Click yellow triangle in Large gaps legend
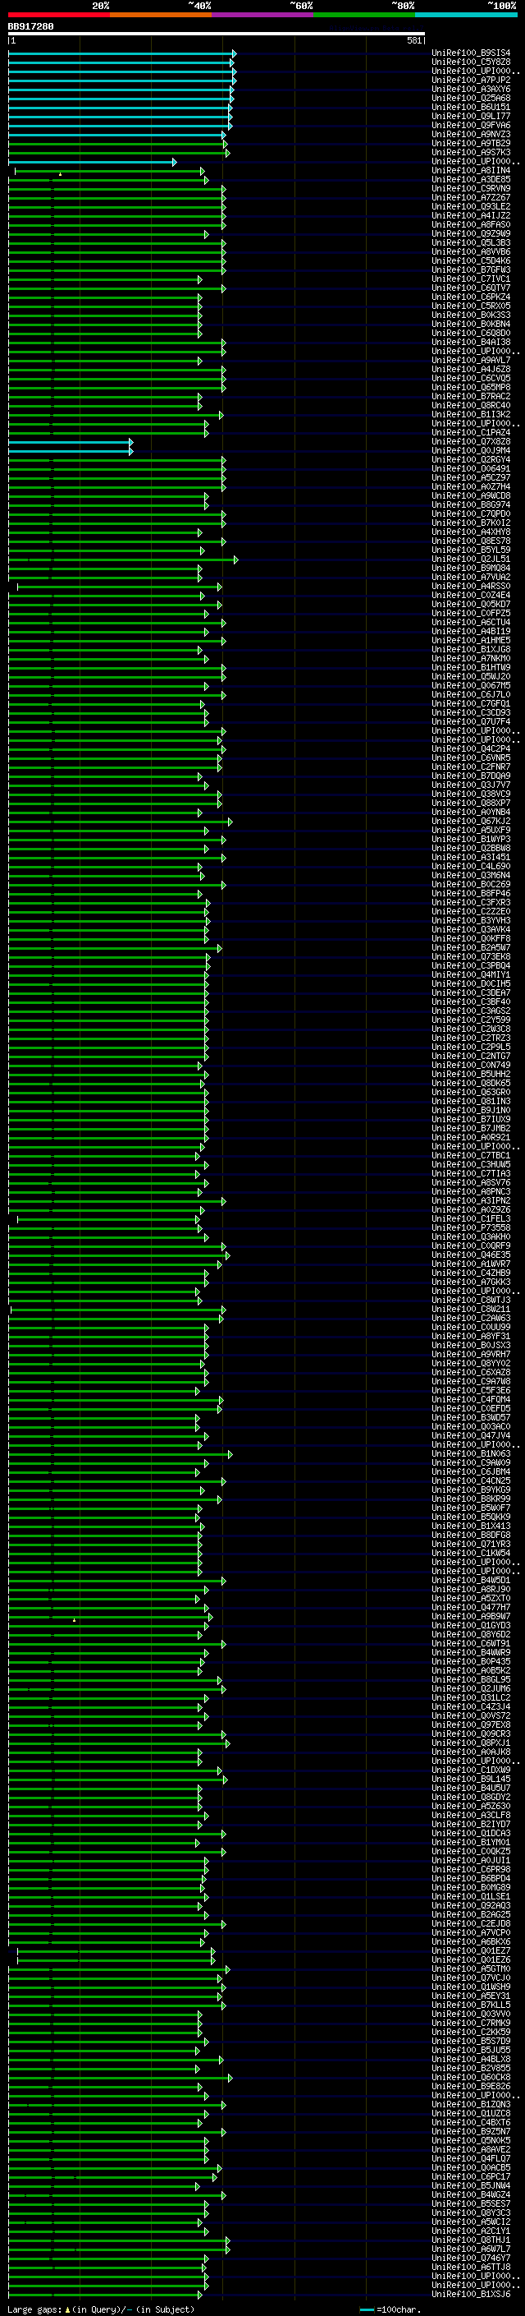The image size is (525, 2316). coord(67,2309)
